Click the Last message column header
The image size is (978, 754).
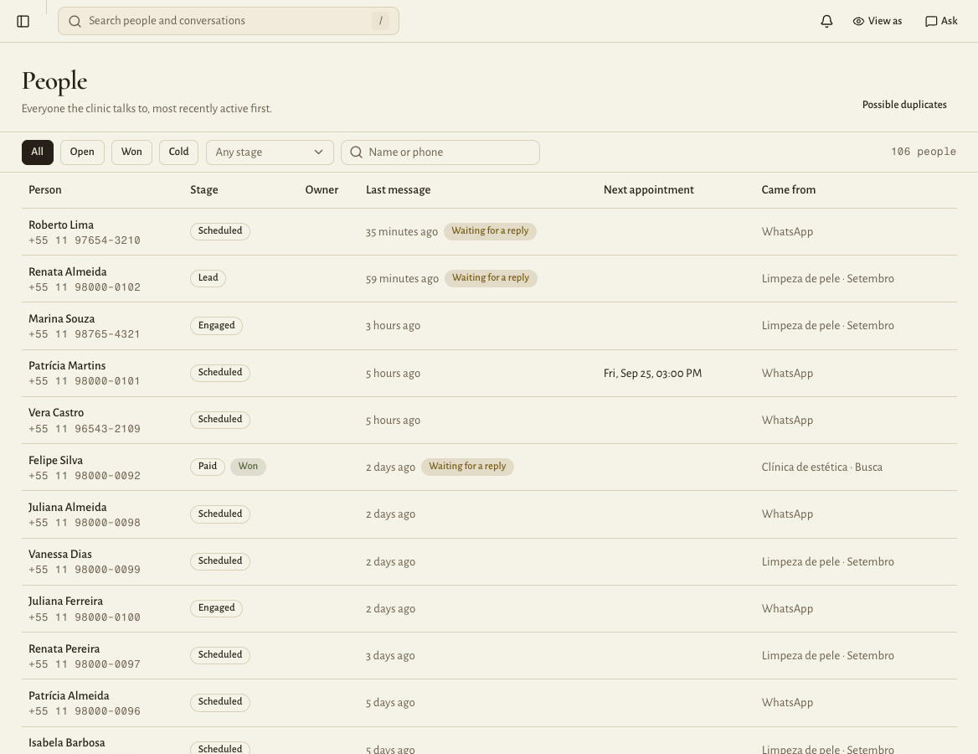(x=398, y=189)
